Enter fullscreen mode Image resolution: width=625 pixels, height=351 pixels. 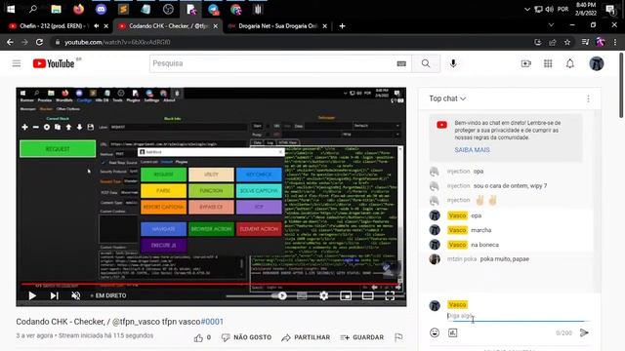point(390,295)
